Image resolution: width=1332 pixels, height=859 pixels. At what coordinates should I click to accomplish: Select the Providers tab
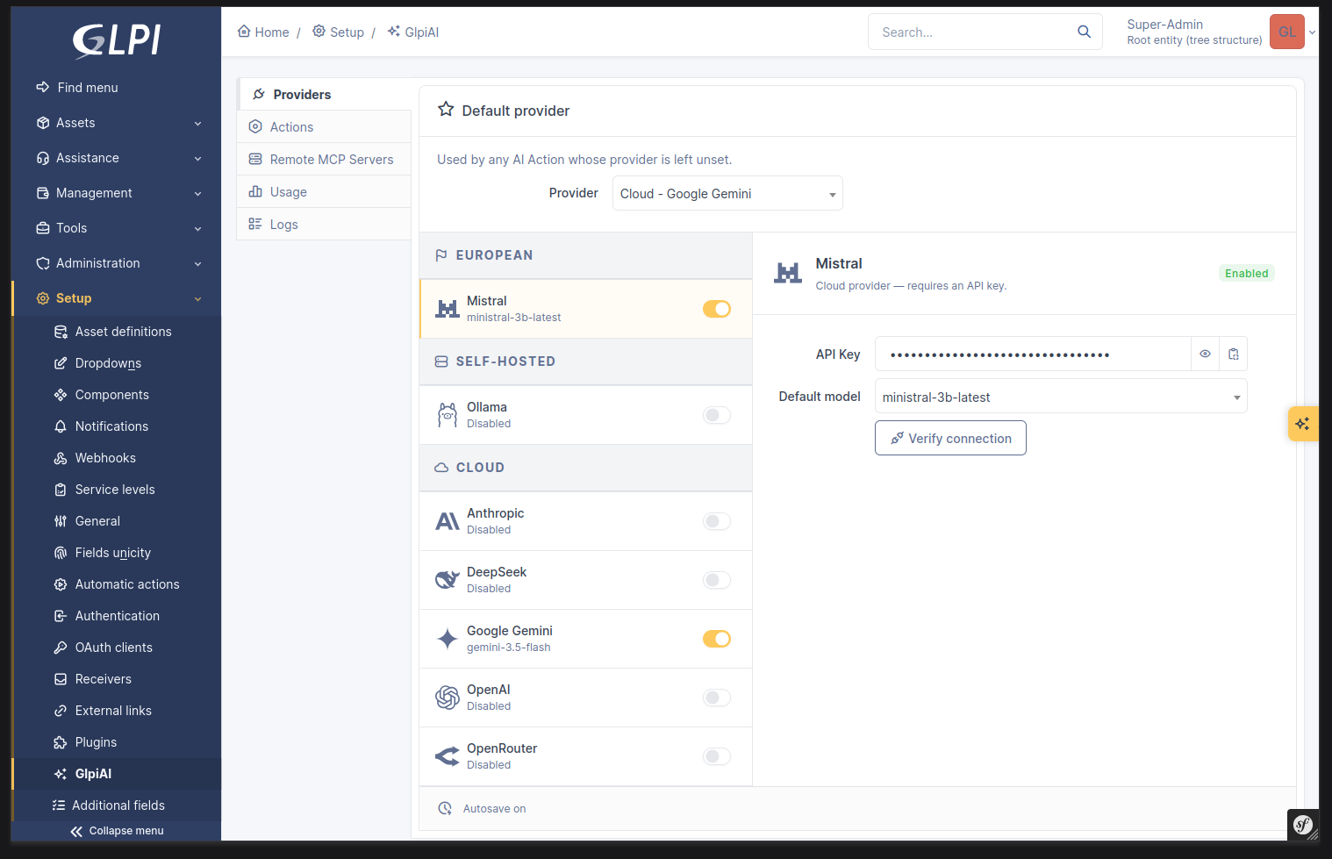point(326,94)
